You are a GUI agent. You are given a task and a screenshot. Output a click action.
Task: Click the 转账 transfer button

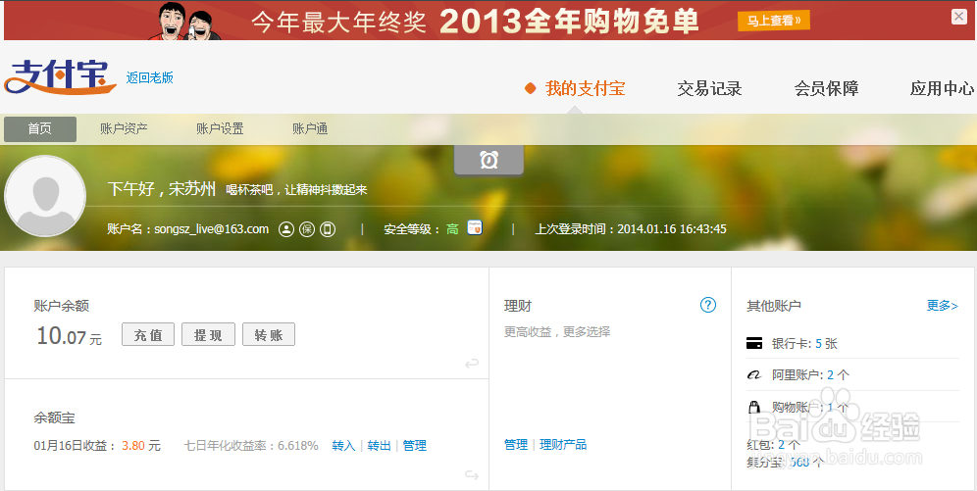(269, 335)
